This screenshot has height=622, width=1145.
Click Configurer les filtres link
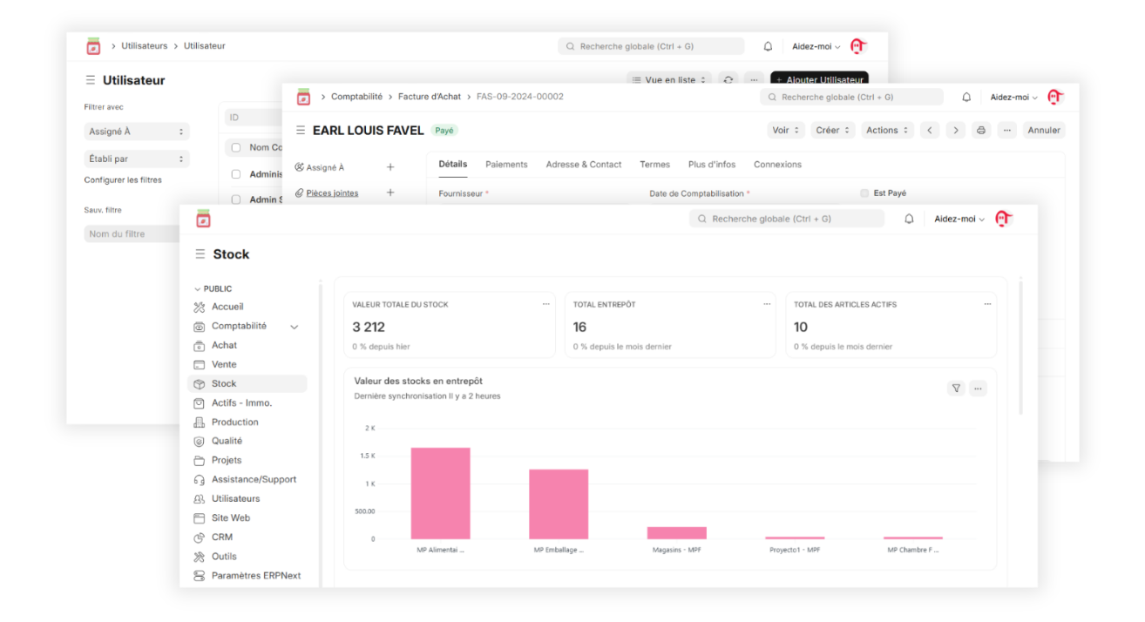pos(123,180)
